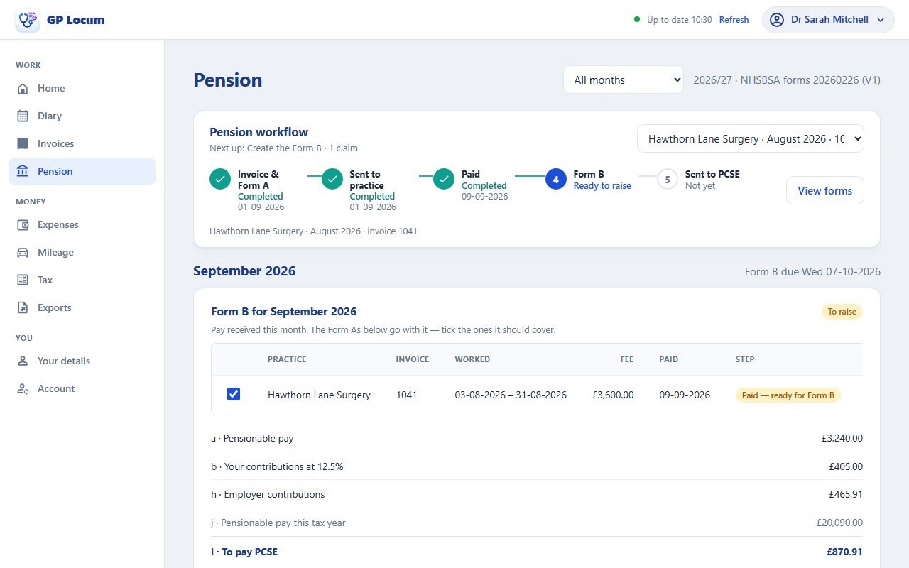Click the Paid step completed checkmark
909x568 pixels.
(444, 180)
